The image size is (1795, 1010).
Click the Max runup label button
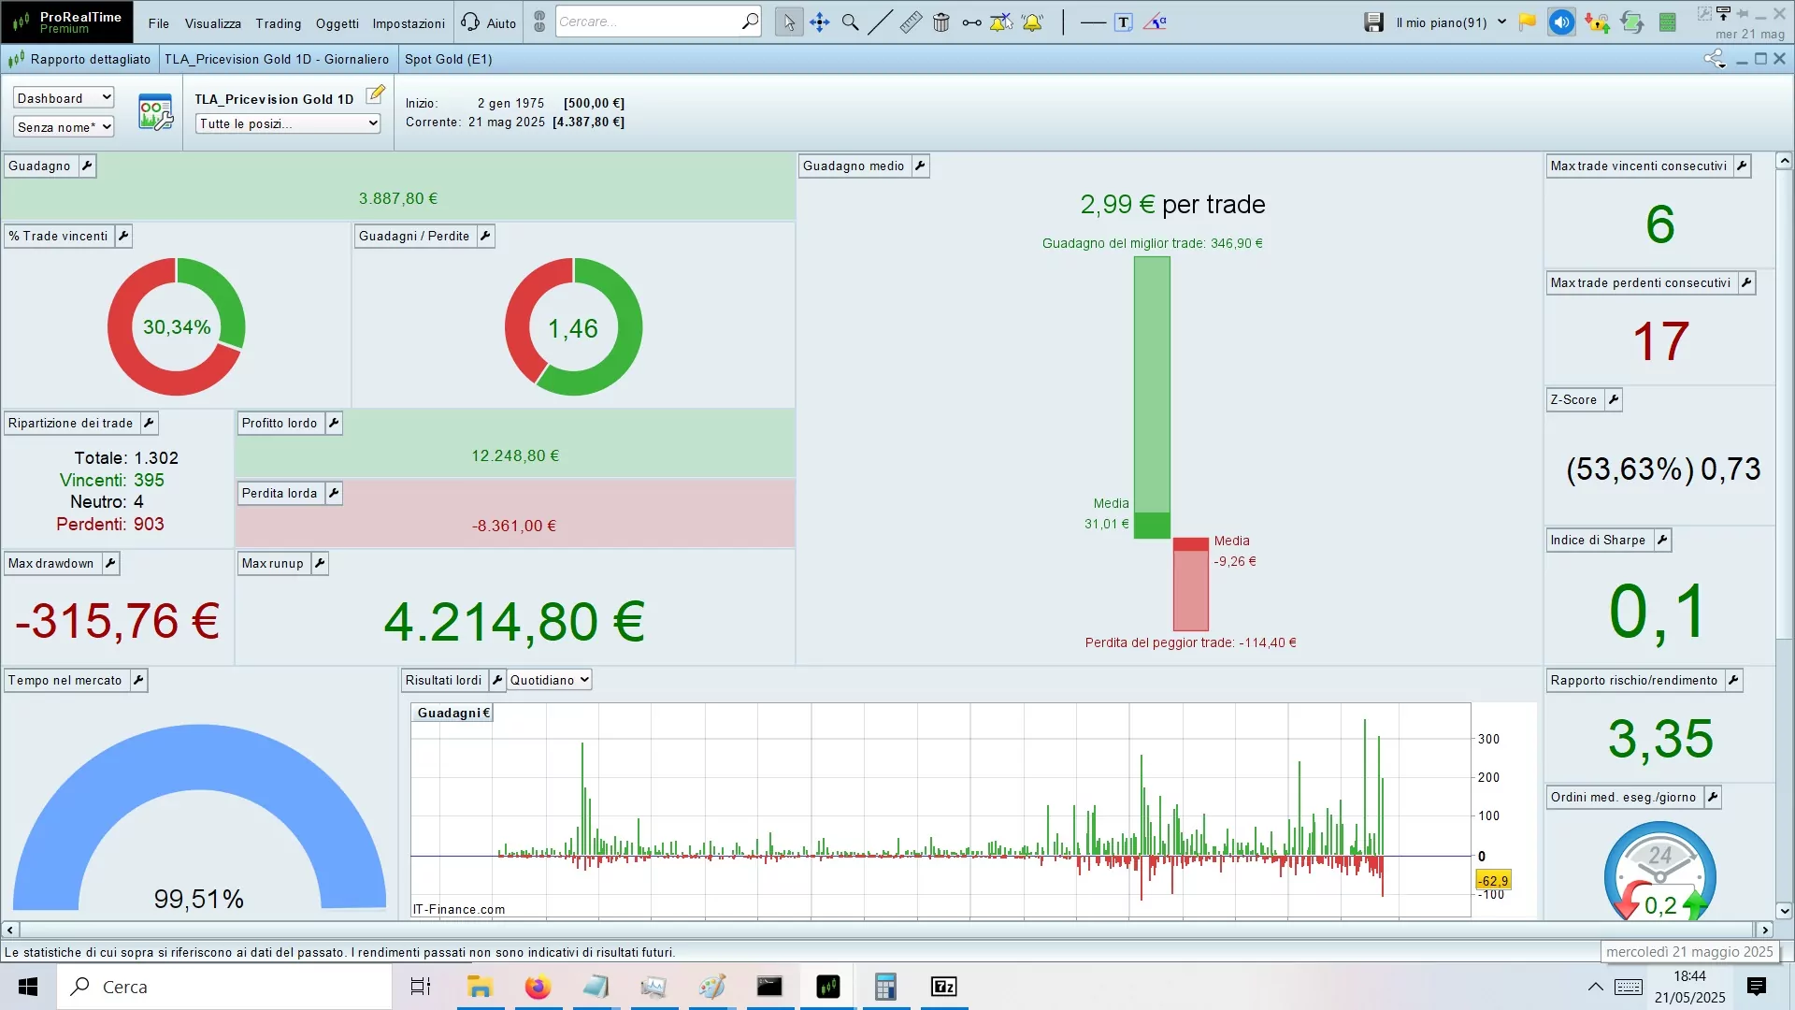(273, 564)
